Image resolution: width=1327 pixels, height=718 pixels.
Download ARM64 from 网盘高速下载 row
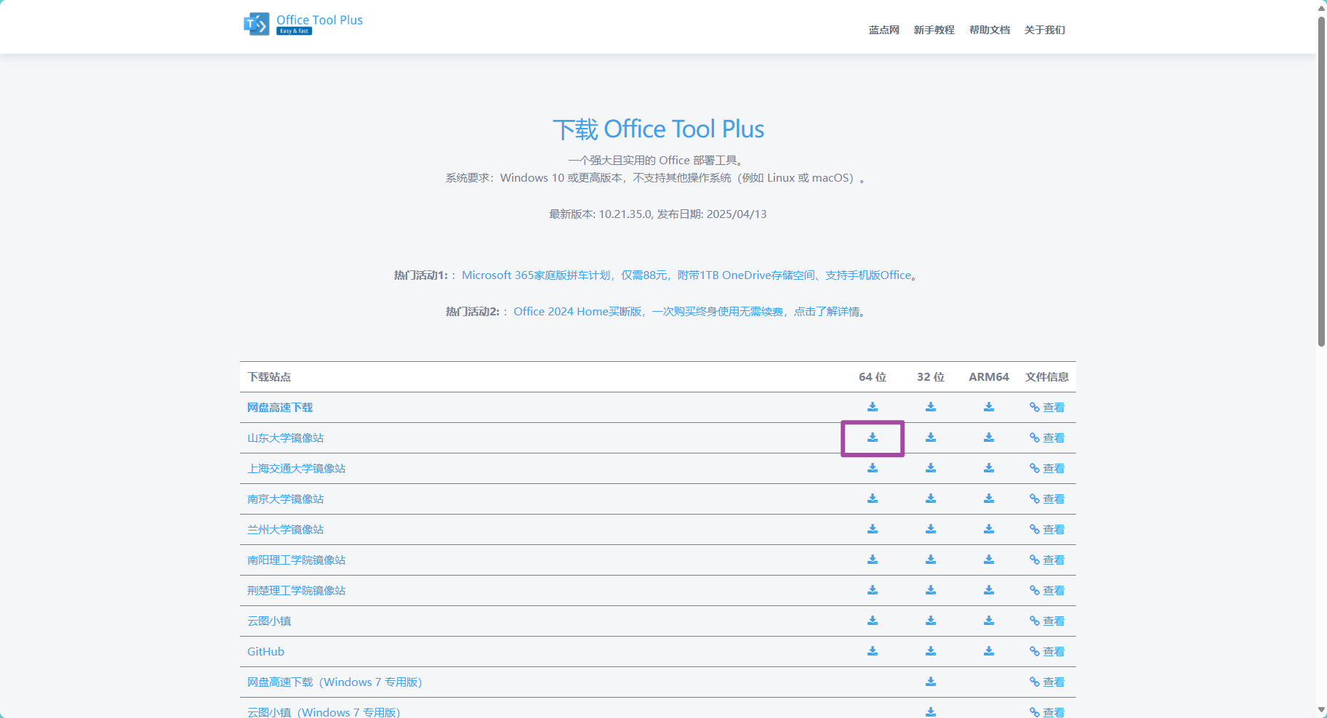coord(989,407)
